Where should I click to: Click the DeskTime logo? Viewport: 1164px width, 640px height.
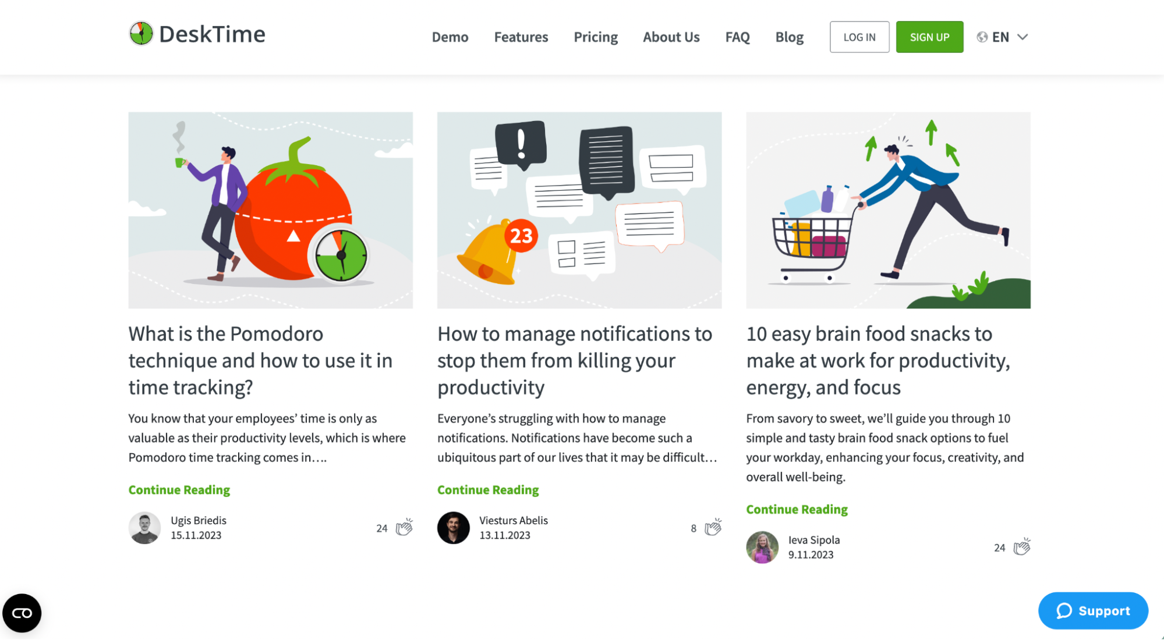tap(196, 34)
